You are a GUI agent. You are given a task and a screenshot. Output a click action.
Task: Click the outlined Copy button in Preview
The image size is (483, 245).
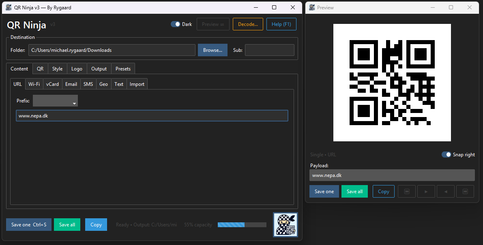coord(384,191)
